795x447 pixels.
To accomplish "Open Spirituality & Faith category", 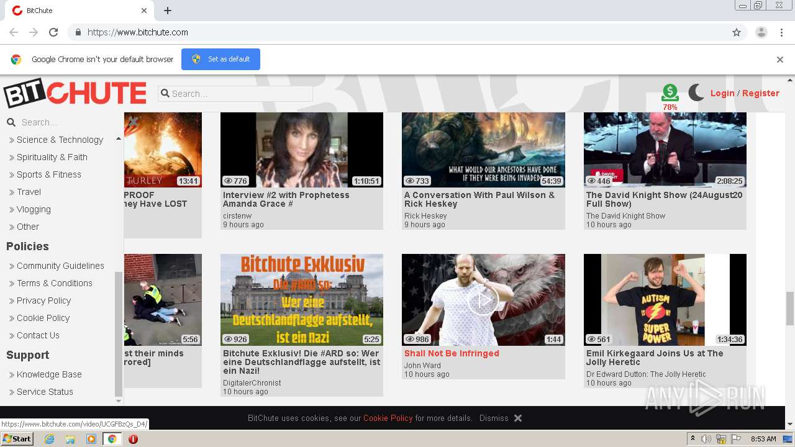I will [x=52, y=157].
